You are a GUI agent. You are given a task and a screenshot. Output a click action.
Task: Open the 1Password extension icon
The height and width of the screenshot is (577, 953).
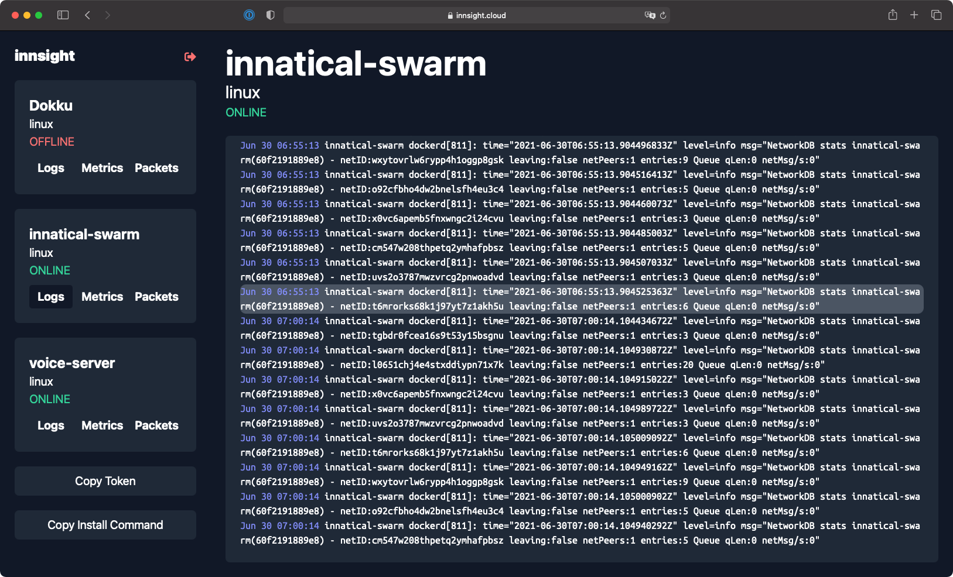pyautogui.click(x=249, y=15)
